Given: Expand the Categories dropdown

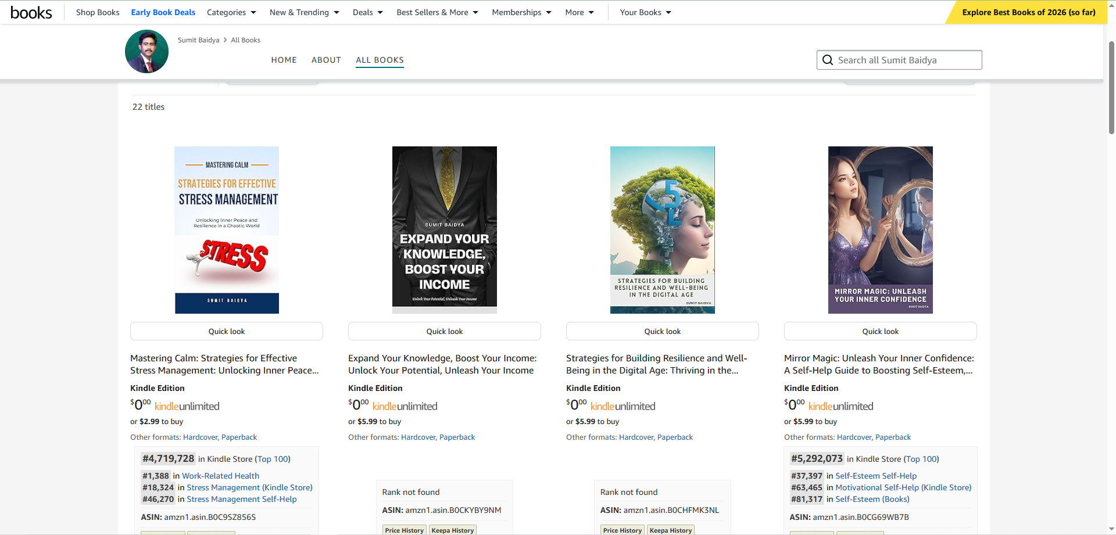Looking at the screenshot, I should point(231,12).
